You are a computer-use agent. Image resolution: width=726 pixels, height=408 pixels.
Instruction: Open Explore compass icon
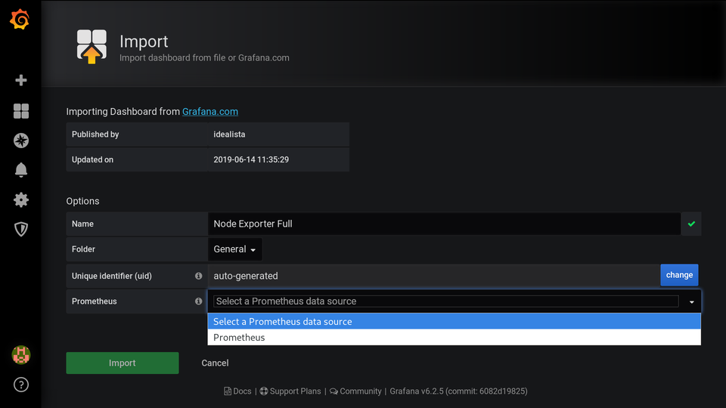point(21,141)
